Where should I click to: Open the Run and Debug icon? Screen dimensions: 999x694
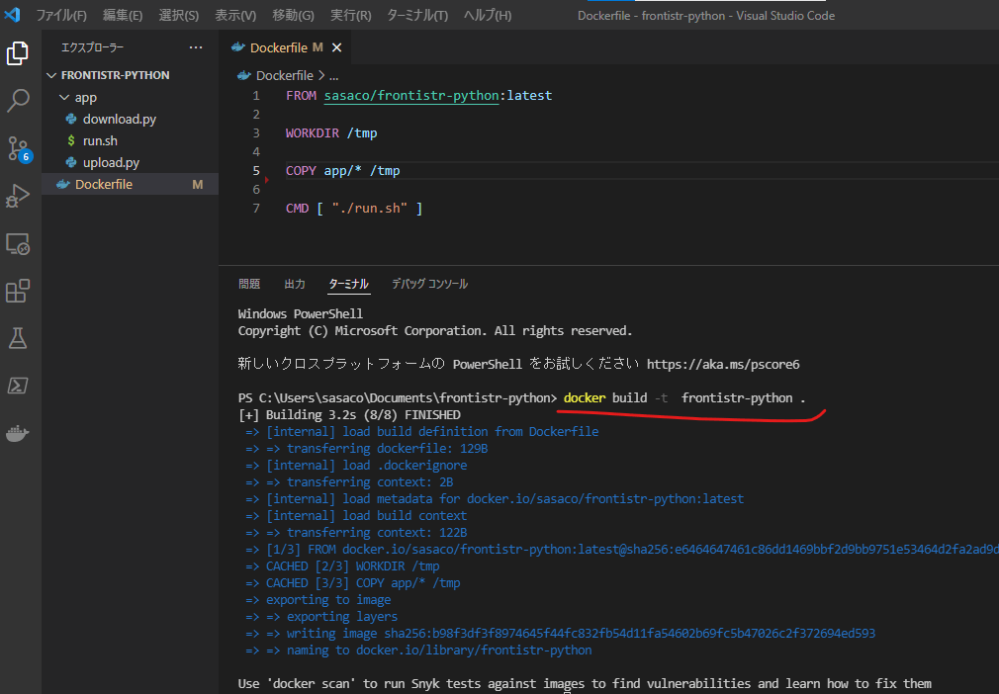[x=20, y=196]
